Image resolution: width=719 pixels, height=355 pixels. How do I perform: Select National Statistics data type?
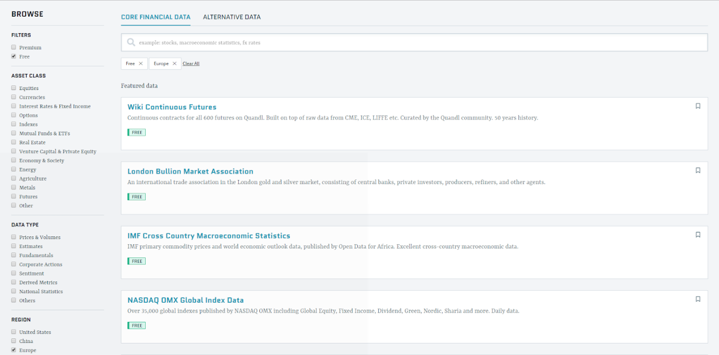pyautogui.click(x=14, y=291)
